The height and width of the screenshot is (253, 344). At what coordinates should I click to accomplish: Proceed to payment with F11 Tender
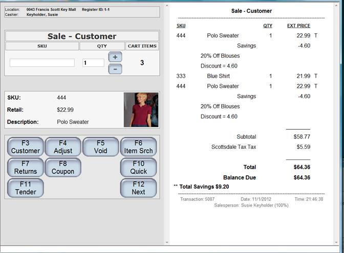[26, 188]
